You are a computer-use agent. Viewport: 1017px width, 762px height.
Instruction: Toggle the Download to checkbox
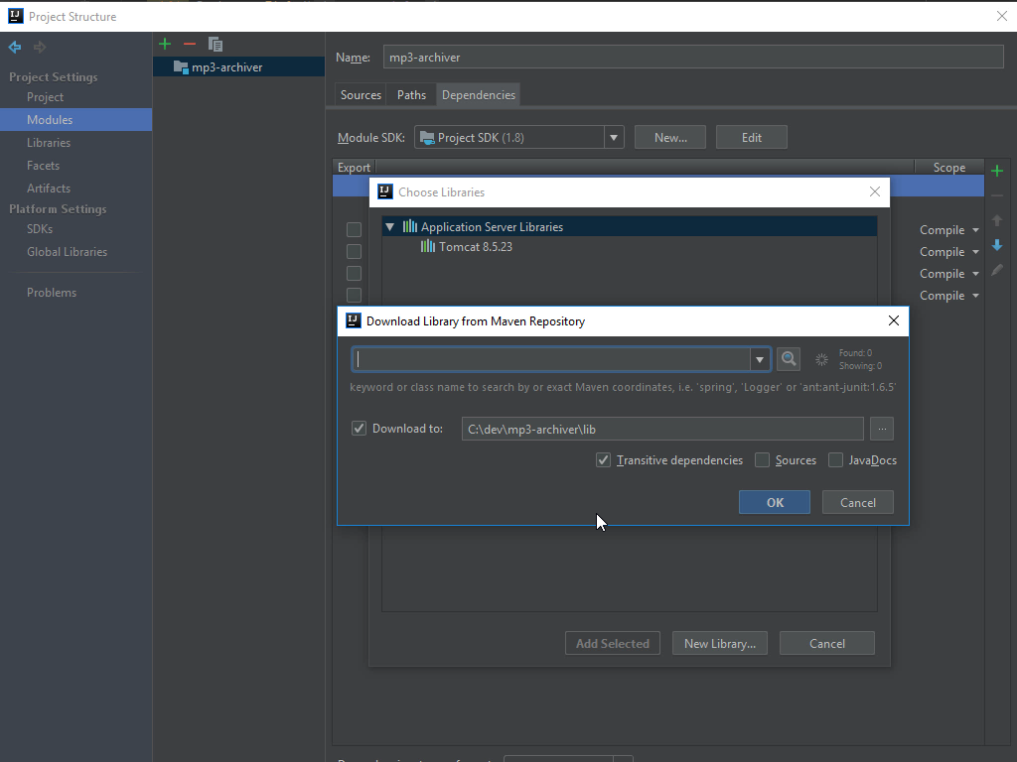(359, 429)
